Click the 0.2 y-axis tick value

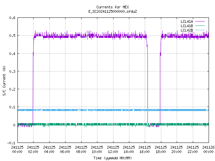point(12,89)
